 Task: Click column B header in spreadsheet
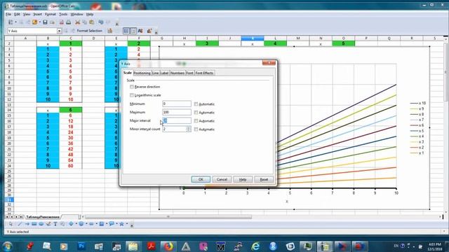coord(48,38)
